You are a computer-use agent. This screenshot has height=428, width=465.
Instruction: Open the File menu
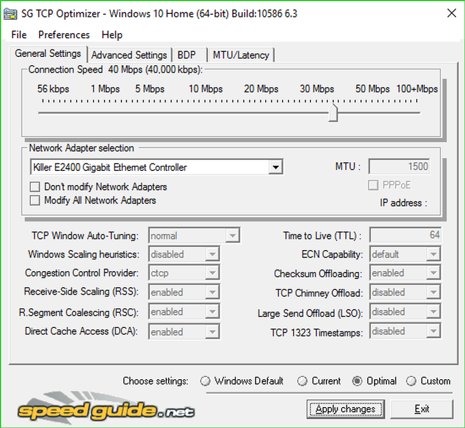19,35
